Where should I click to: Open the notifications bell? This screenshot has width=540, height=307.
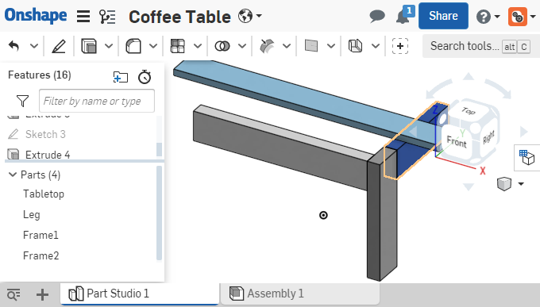[403, 17]
